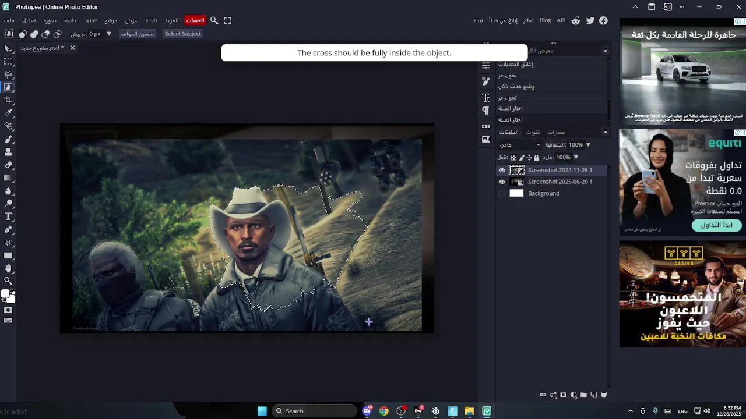Toggle lock position icon

[529, 158]
